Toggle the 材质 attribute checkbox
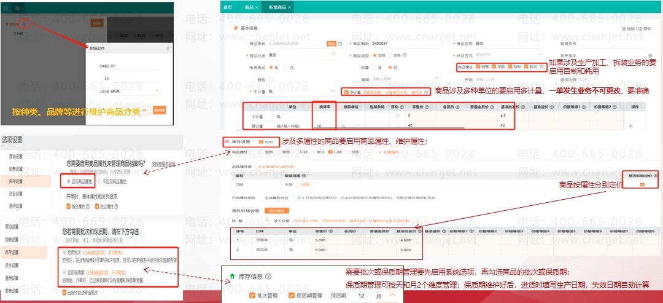 (x=348, y=152)
